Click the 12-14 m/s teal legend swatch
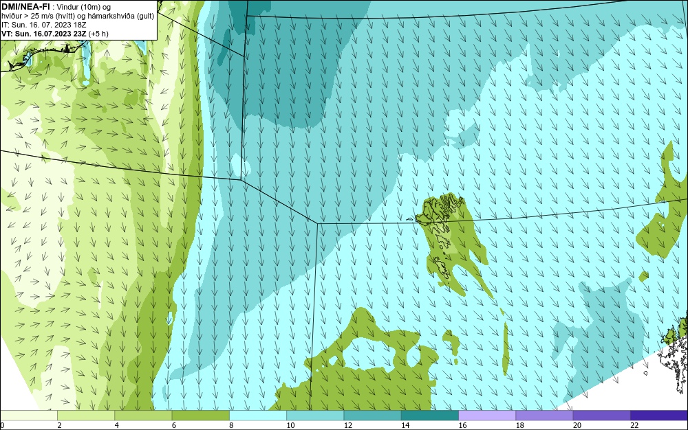This screenshot has height=430, width=688. (x=372, y=415)
